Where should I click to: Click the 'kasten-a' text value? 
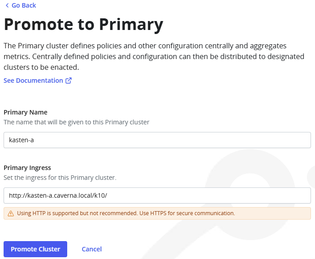22,140
